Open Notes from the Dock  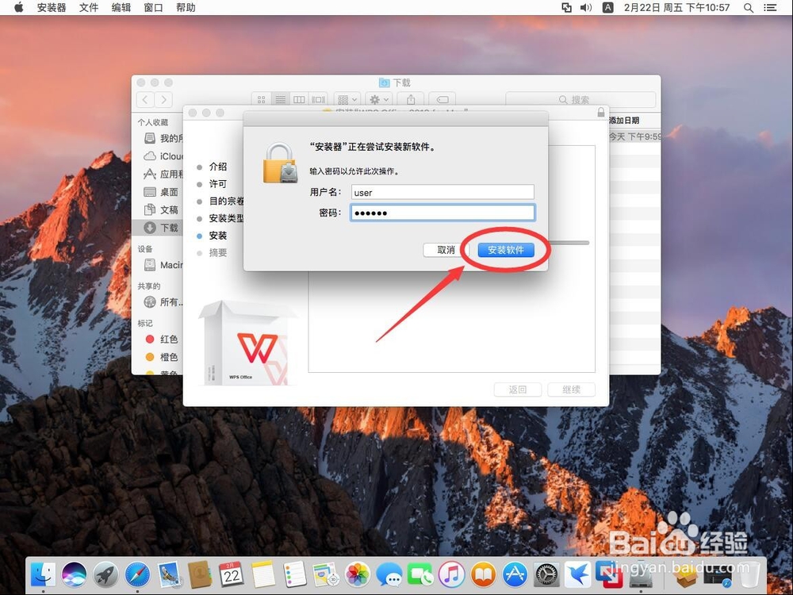pyautogui.click(x=263, y=574)
